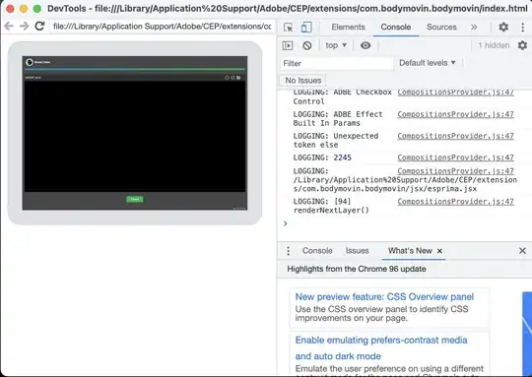Image resolution: width=532 pixels, height=377 pixels.
Task: Open console settings gear beside '1 hidden'
Action: (x=522, y=45)
